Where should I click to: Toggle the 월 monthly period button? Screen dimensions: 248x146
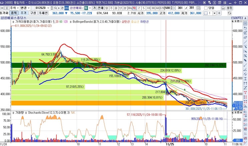116,8
